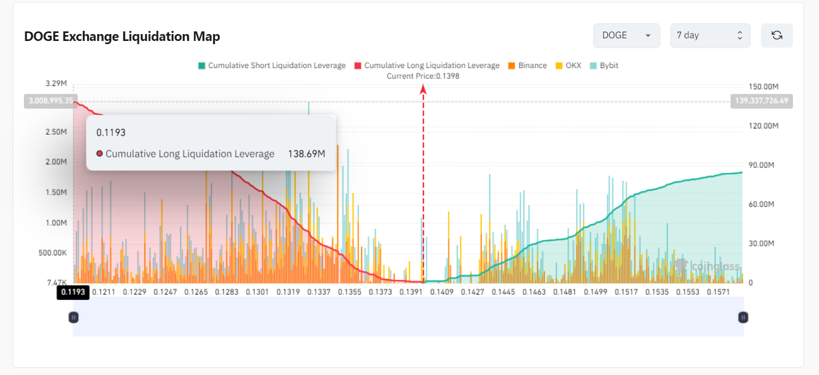Click the coinglass watermark logo
This screenshot has width=819, height=375.
tap(707, 266)
